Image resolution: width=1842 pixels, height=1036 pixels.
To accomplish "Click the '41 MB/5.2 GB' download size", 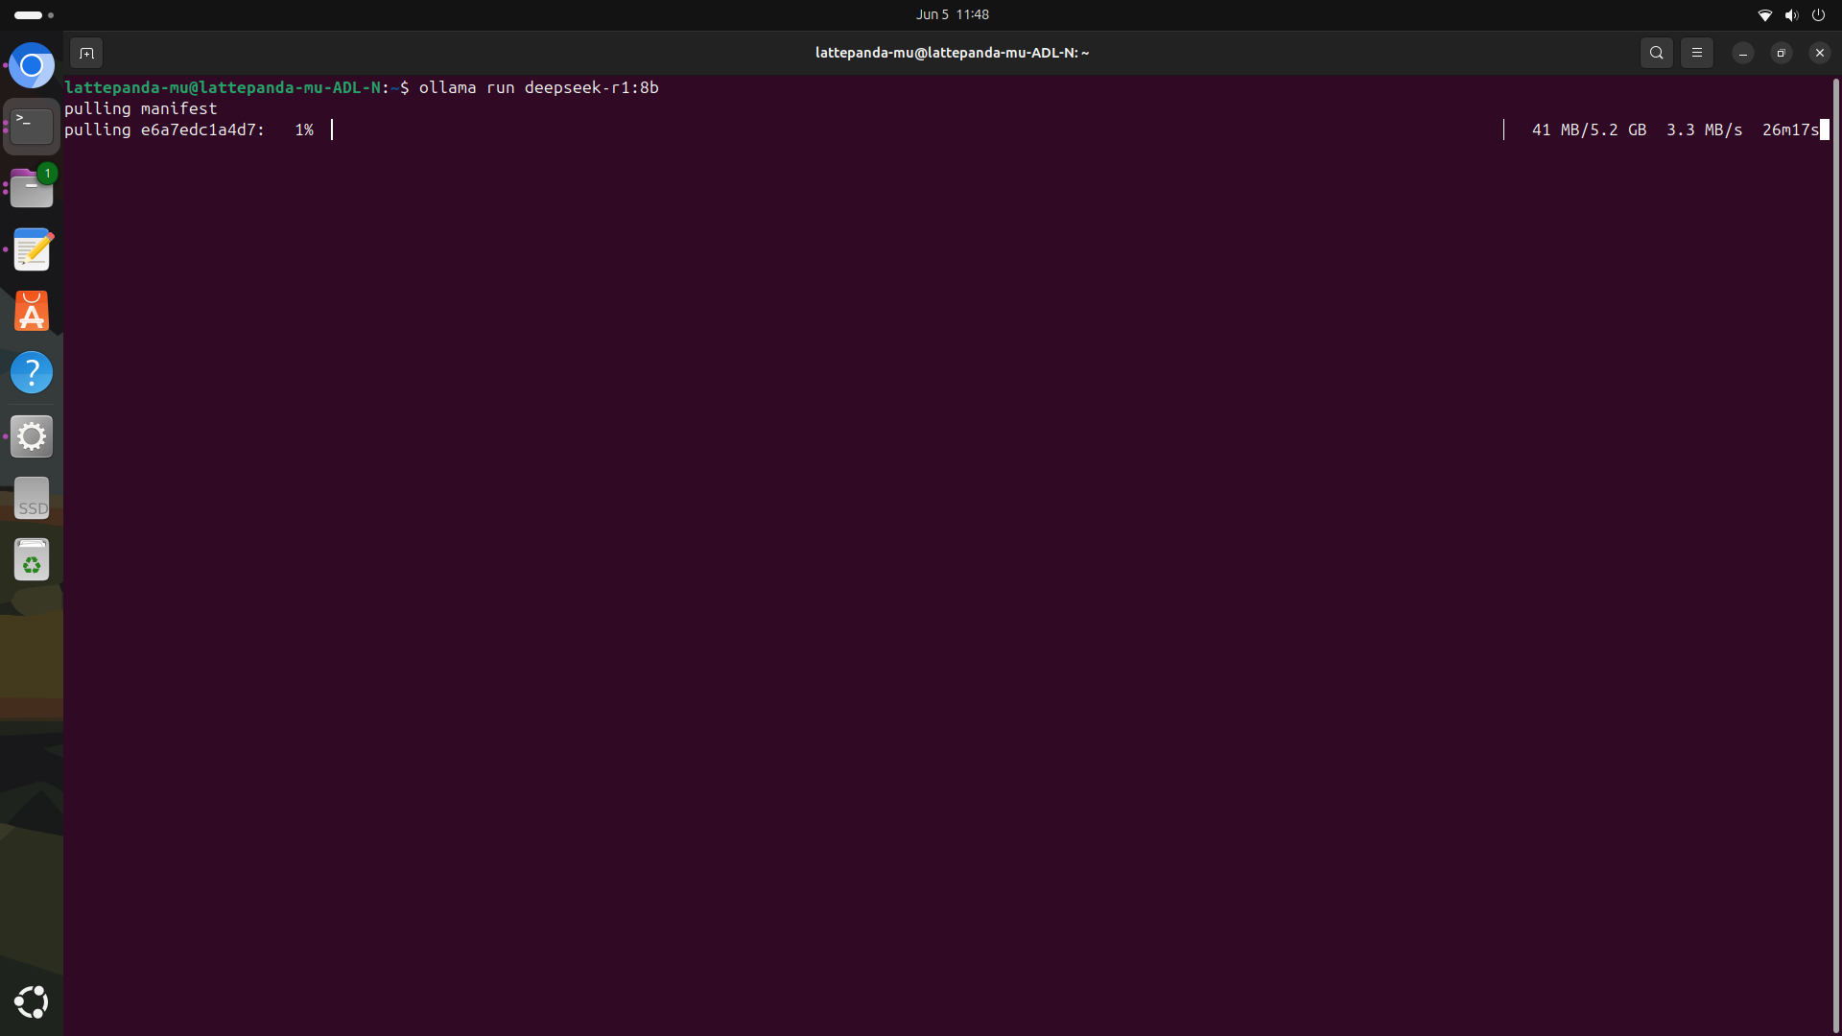I will (1589, 129).
